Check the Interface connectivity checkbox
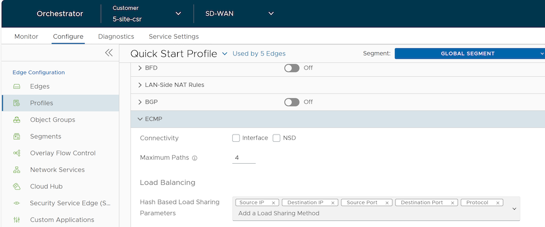This screenshot has height=227, width=545. [236, 138]
